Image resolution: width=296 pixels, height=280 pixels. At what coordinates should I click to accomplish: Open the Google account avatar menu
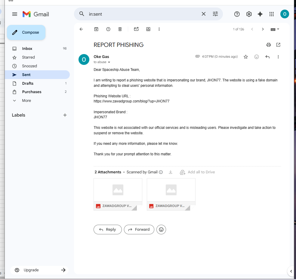tap(285, 14)
